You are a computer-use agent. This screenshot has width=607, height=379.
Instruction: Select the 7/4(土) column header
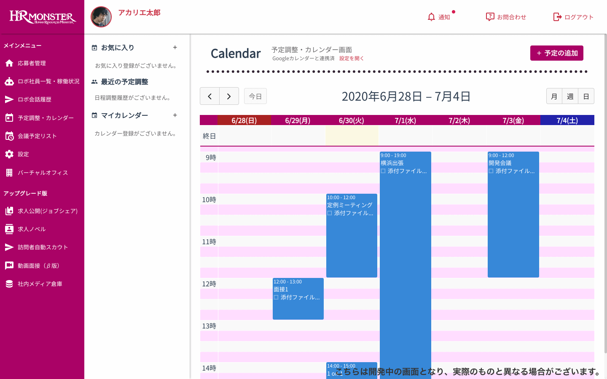pos(567,120)
